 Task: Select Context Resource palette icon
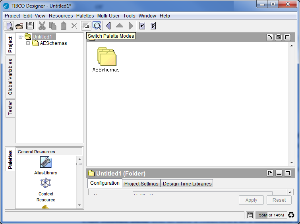pyautogui.click(x=46, y=183)
